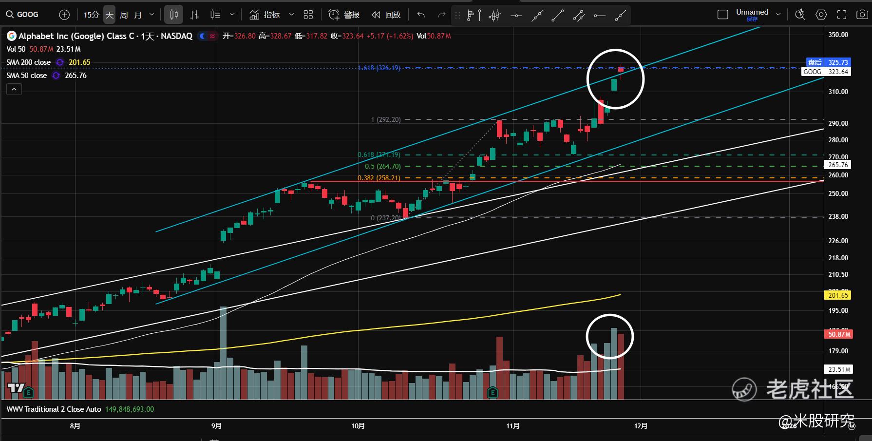The image size is (872, 441).
Task: Click the icon beside SMA 50 close
Action: click(x=56, y=76)
